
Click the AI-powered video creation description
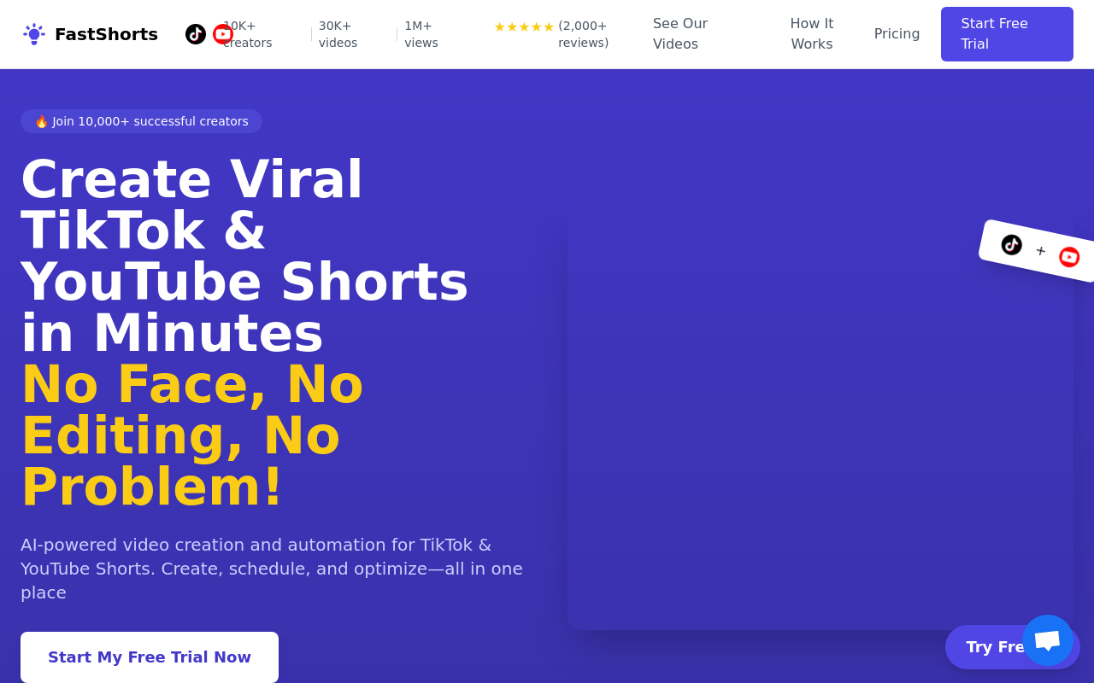click(x=272, y=569)
